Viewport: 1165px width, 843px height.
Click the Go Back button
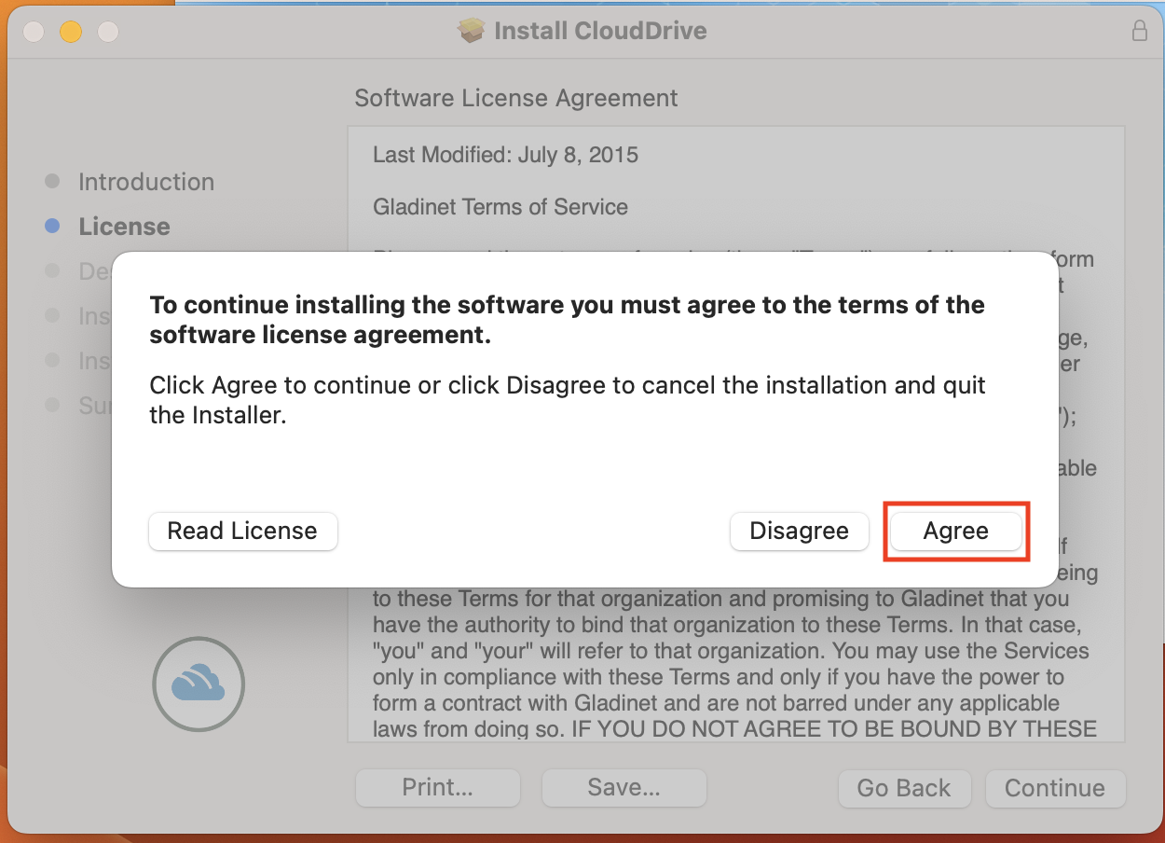pos(904,788)
